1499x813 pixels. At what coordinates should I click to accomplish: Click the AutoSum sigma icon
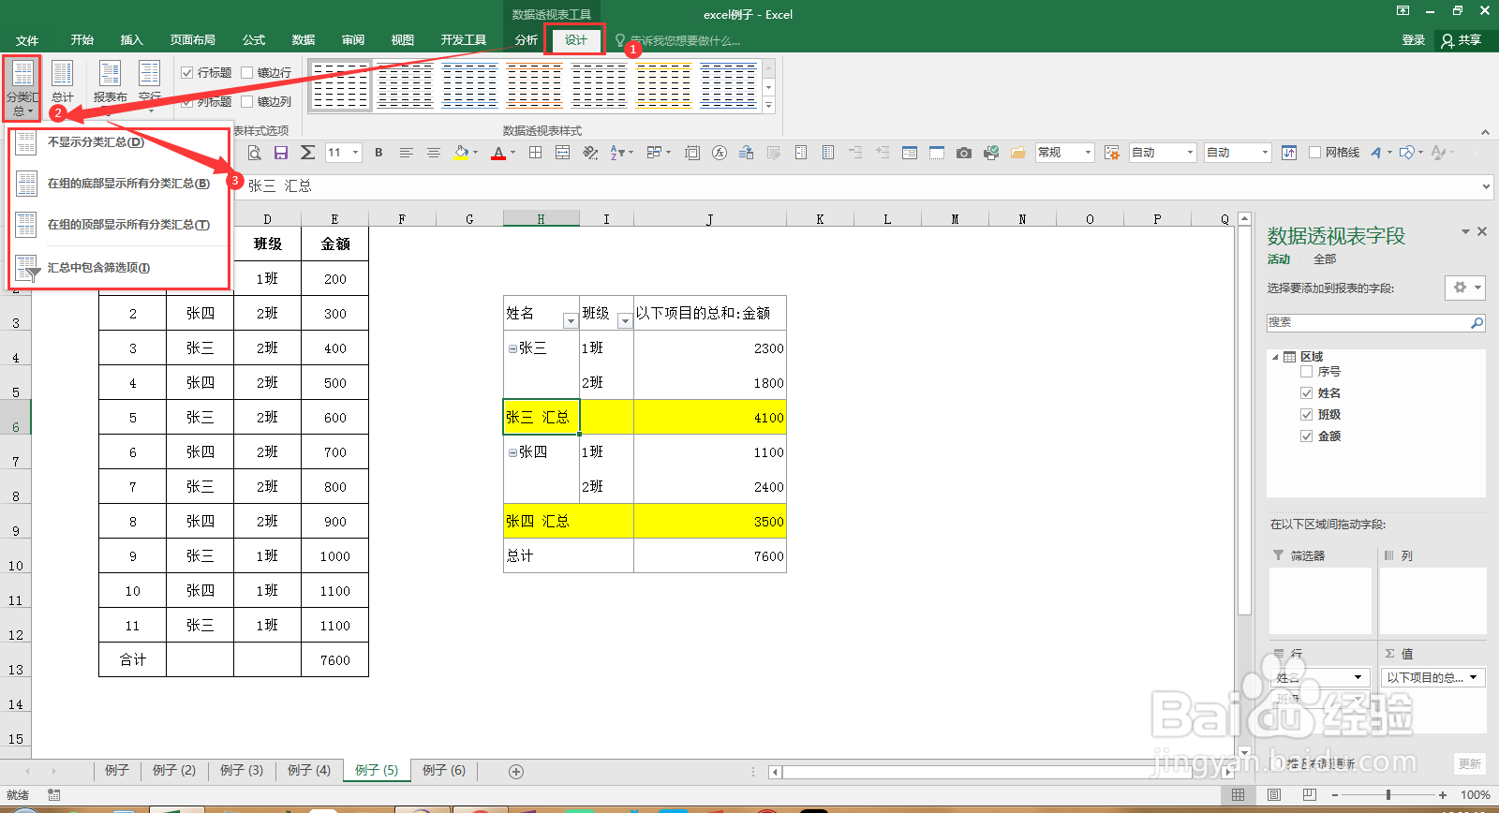307,153
